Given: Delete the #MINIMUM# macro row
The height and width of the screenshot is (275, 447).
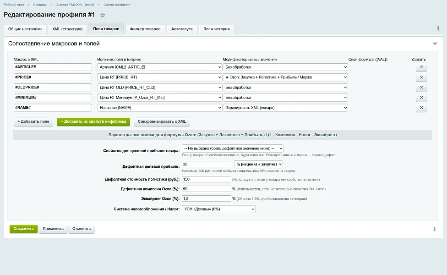Looking at the screenshot, I should click(421, 98).
